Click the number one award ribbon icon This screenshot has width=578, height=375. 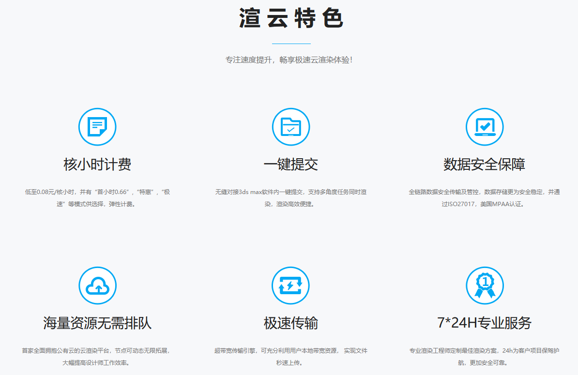click(485, 285)
